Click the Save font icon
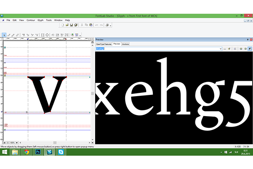This screenshot has width=253, height=169. click(71, 25)
